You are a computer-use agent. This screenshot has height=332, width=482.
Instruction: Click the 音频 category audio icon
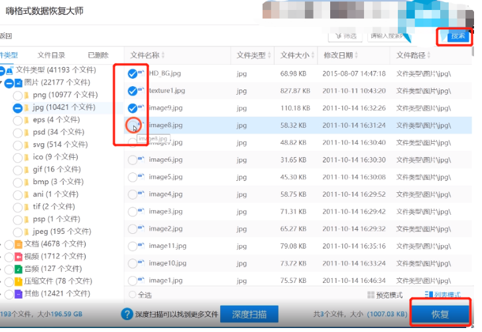click(18, 269)
